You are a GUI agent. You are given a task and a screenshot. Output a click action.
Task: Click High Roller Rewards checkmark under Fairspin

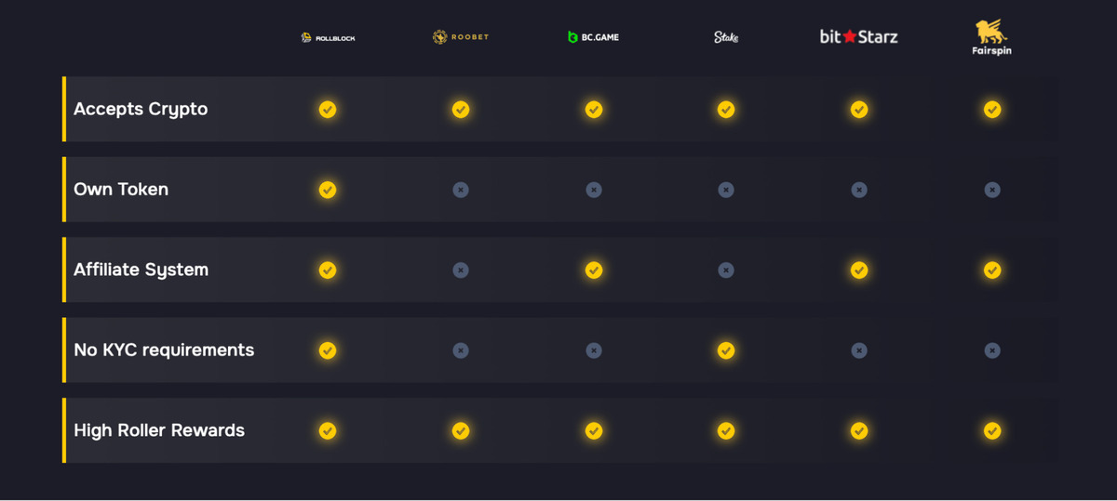click(x=992, y=431)
